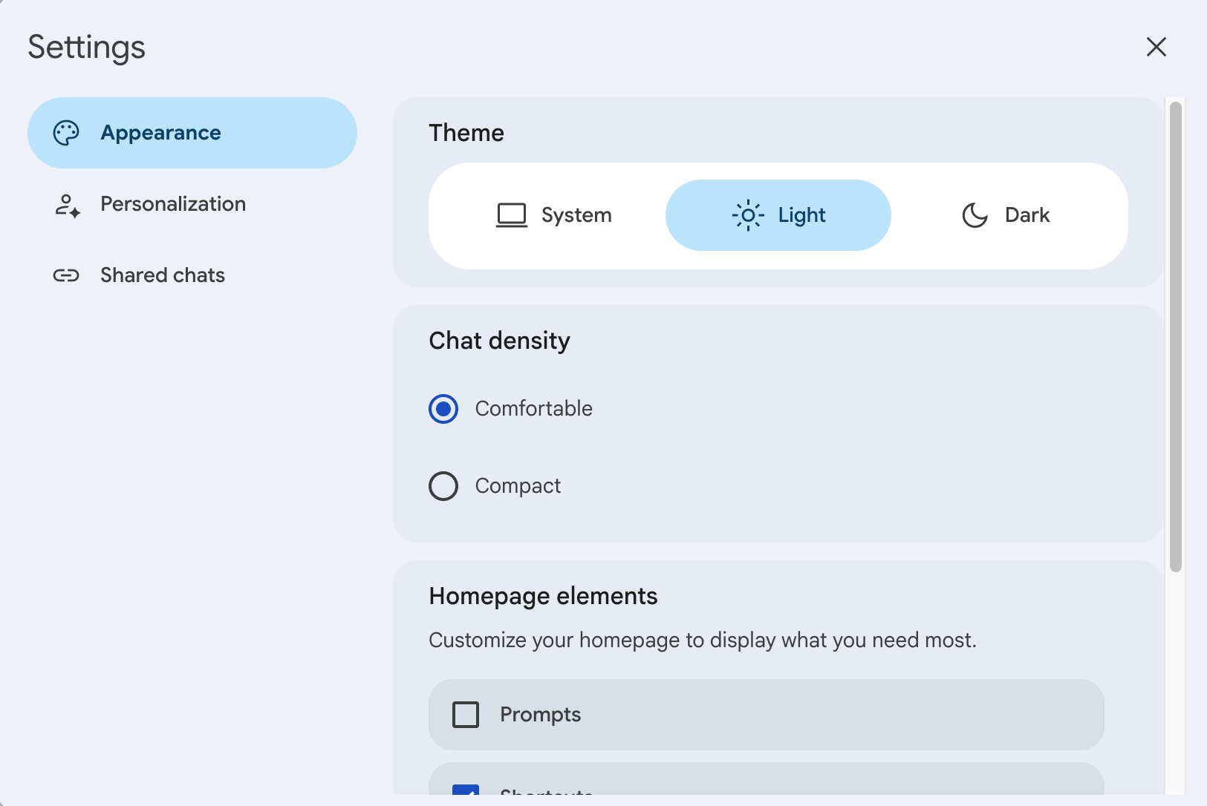
Task: Click the Prompts row in Homepage elements
Action: pos(765,714)
